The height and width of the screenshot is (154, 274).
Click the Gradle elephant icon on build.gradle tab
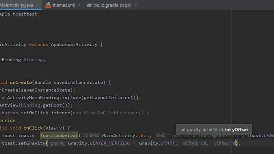89,5
